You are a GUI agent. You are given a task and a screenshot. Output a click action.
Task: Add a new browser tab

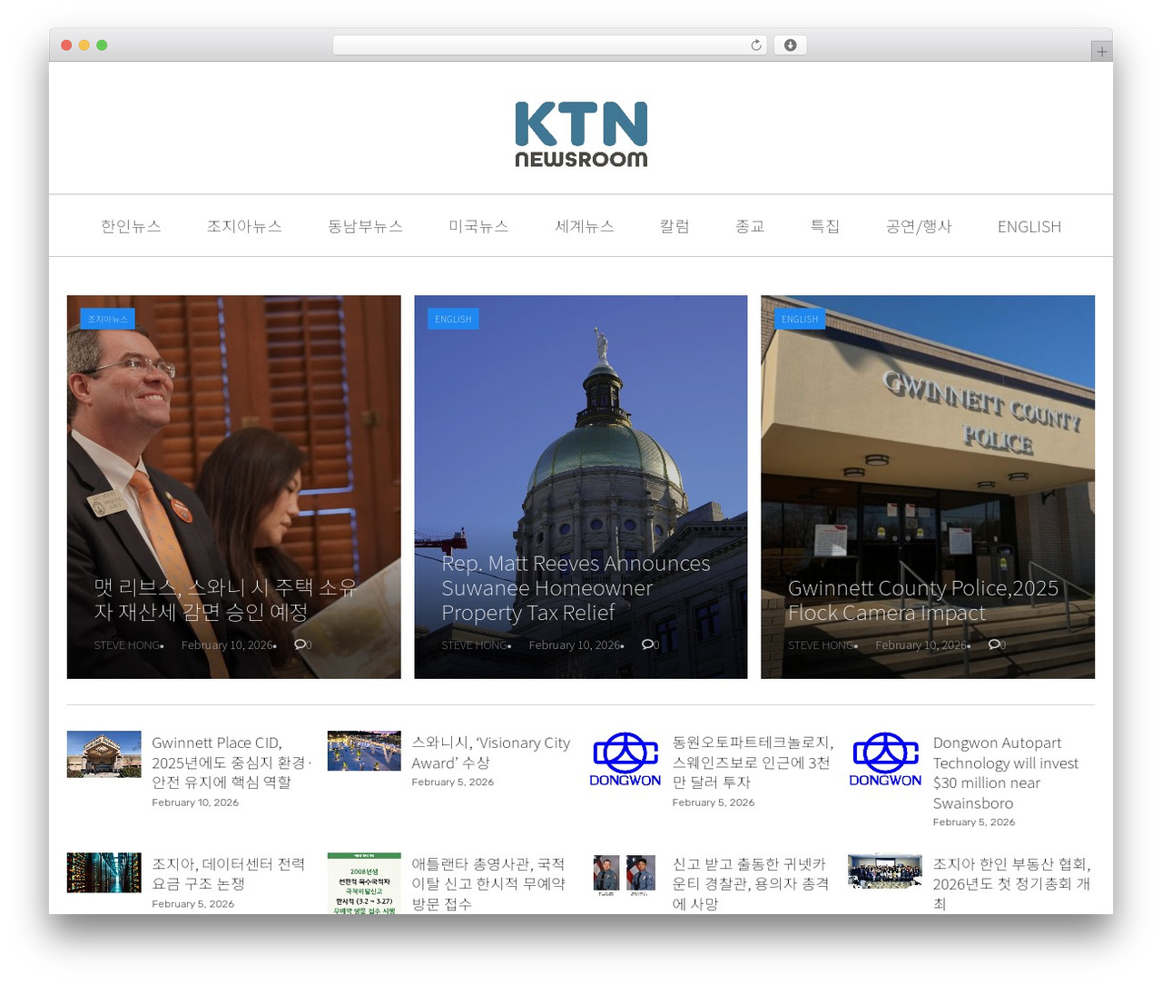[x=1101, y=52]
